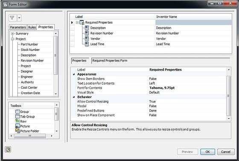The image size is (239, 161).
Task: Click the OK button
Action: click(207, 152)
